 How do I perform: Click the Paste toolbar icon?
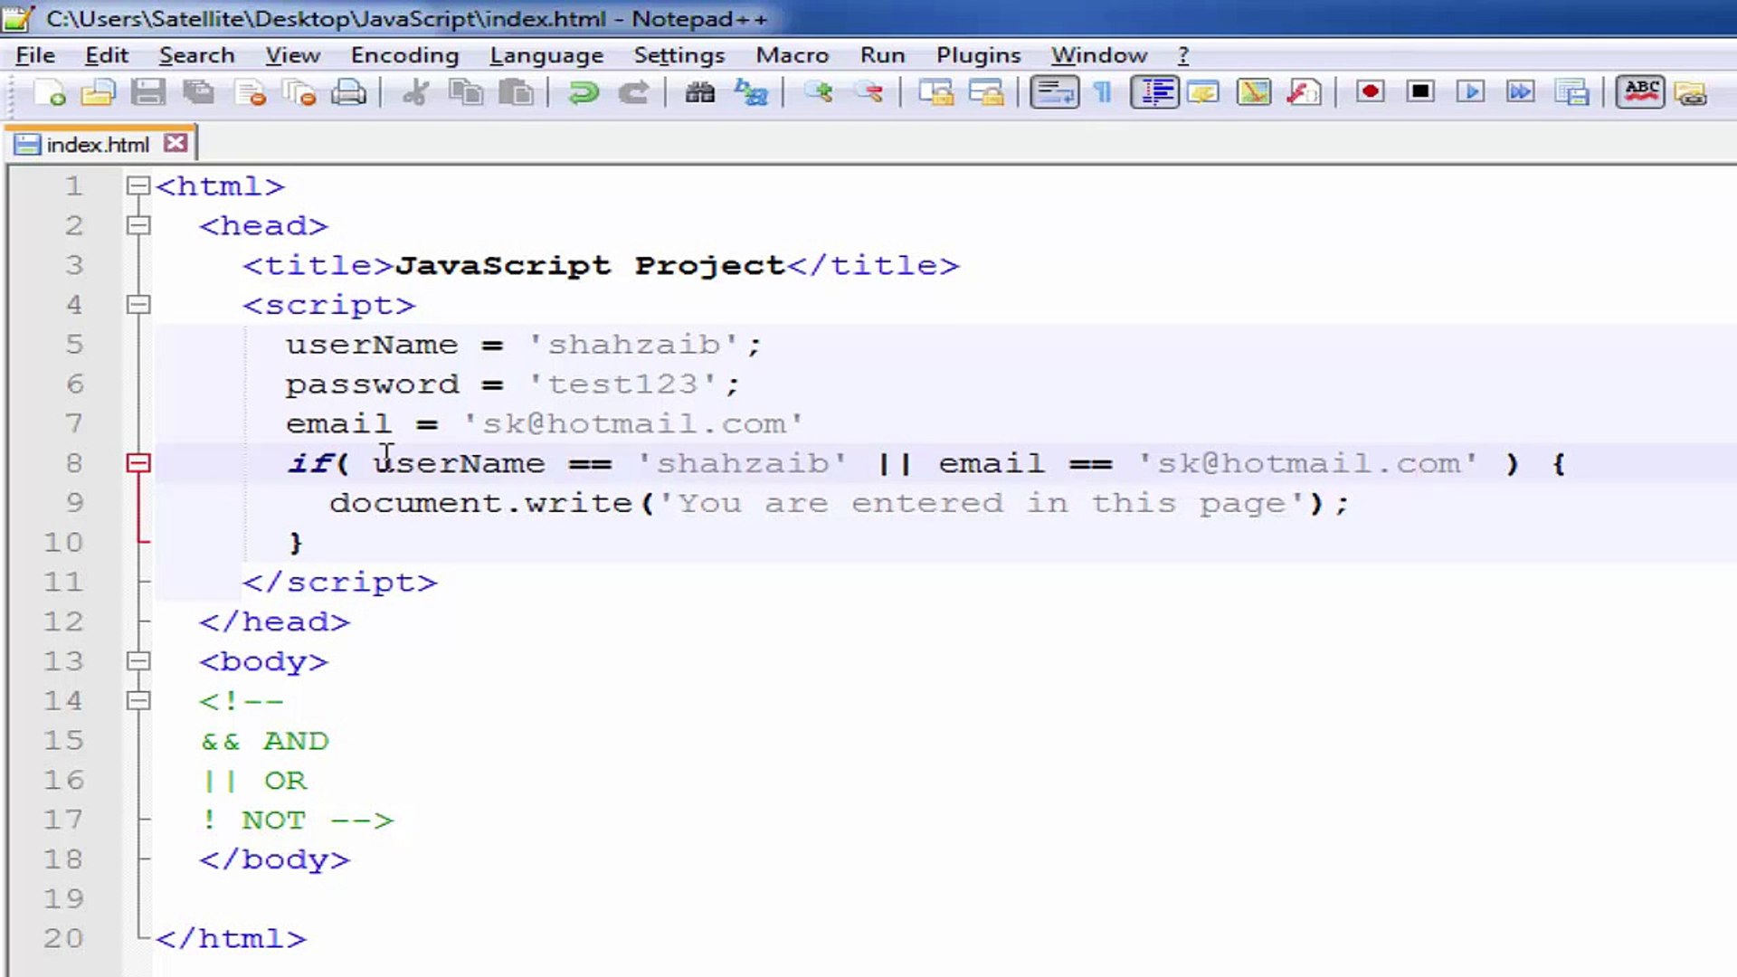point(517,92)
